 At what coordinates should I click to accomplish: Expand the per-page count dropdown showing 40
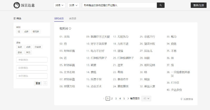(x=146, y=98)
